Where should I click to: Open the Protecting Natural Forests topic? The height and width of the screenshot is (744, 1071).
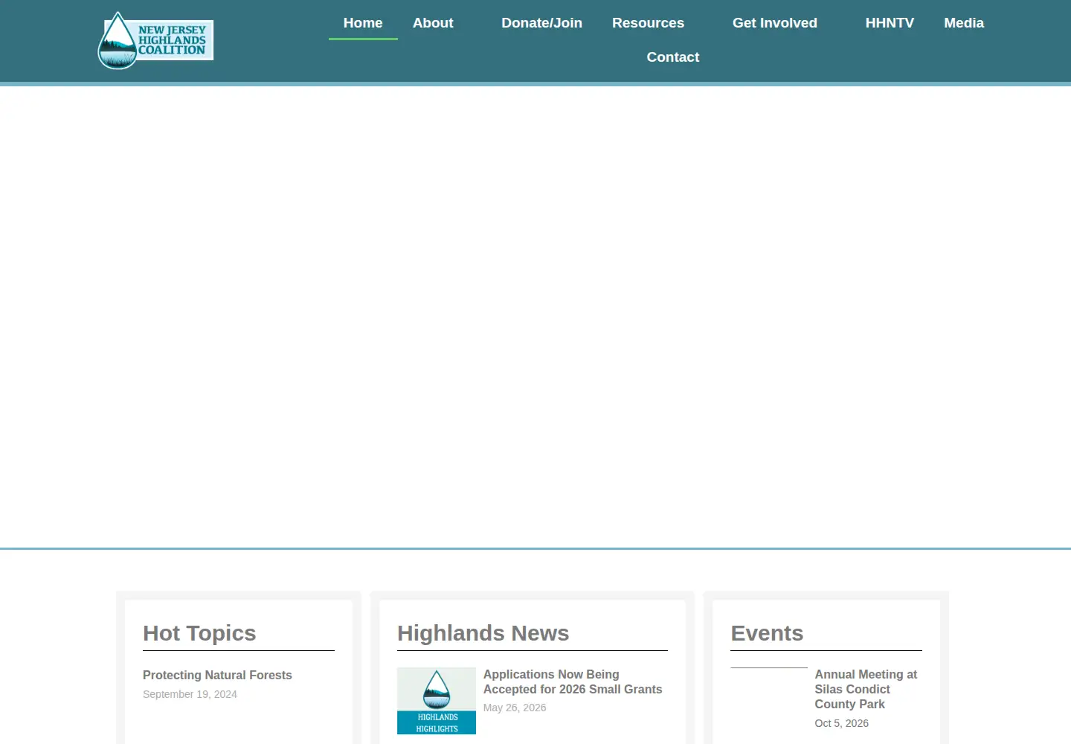[x=217, y=675]
